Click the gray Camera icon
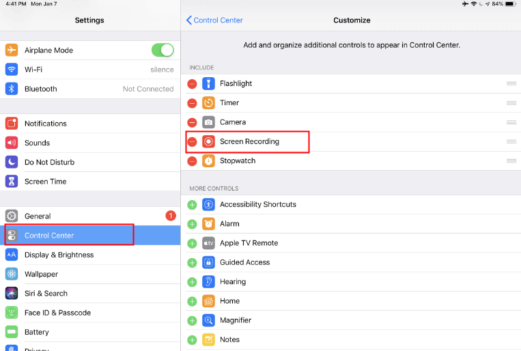 (208, 122)
